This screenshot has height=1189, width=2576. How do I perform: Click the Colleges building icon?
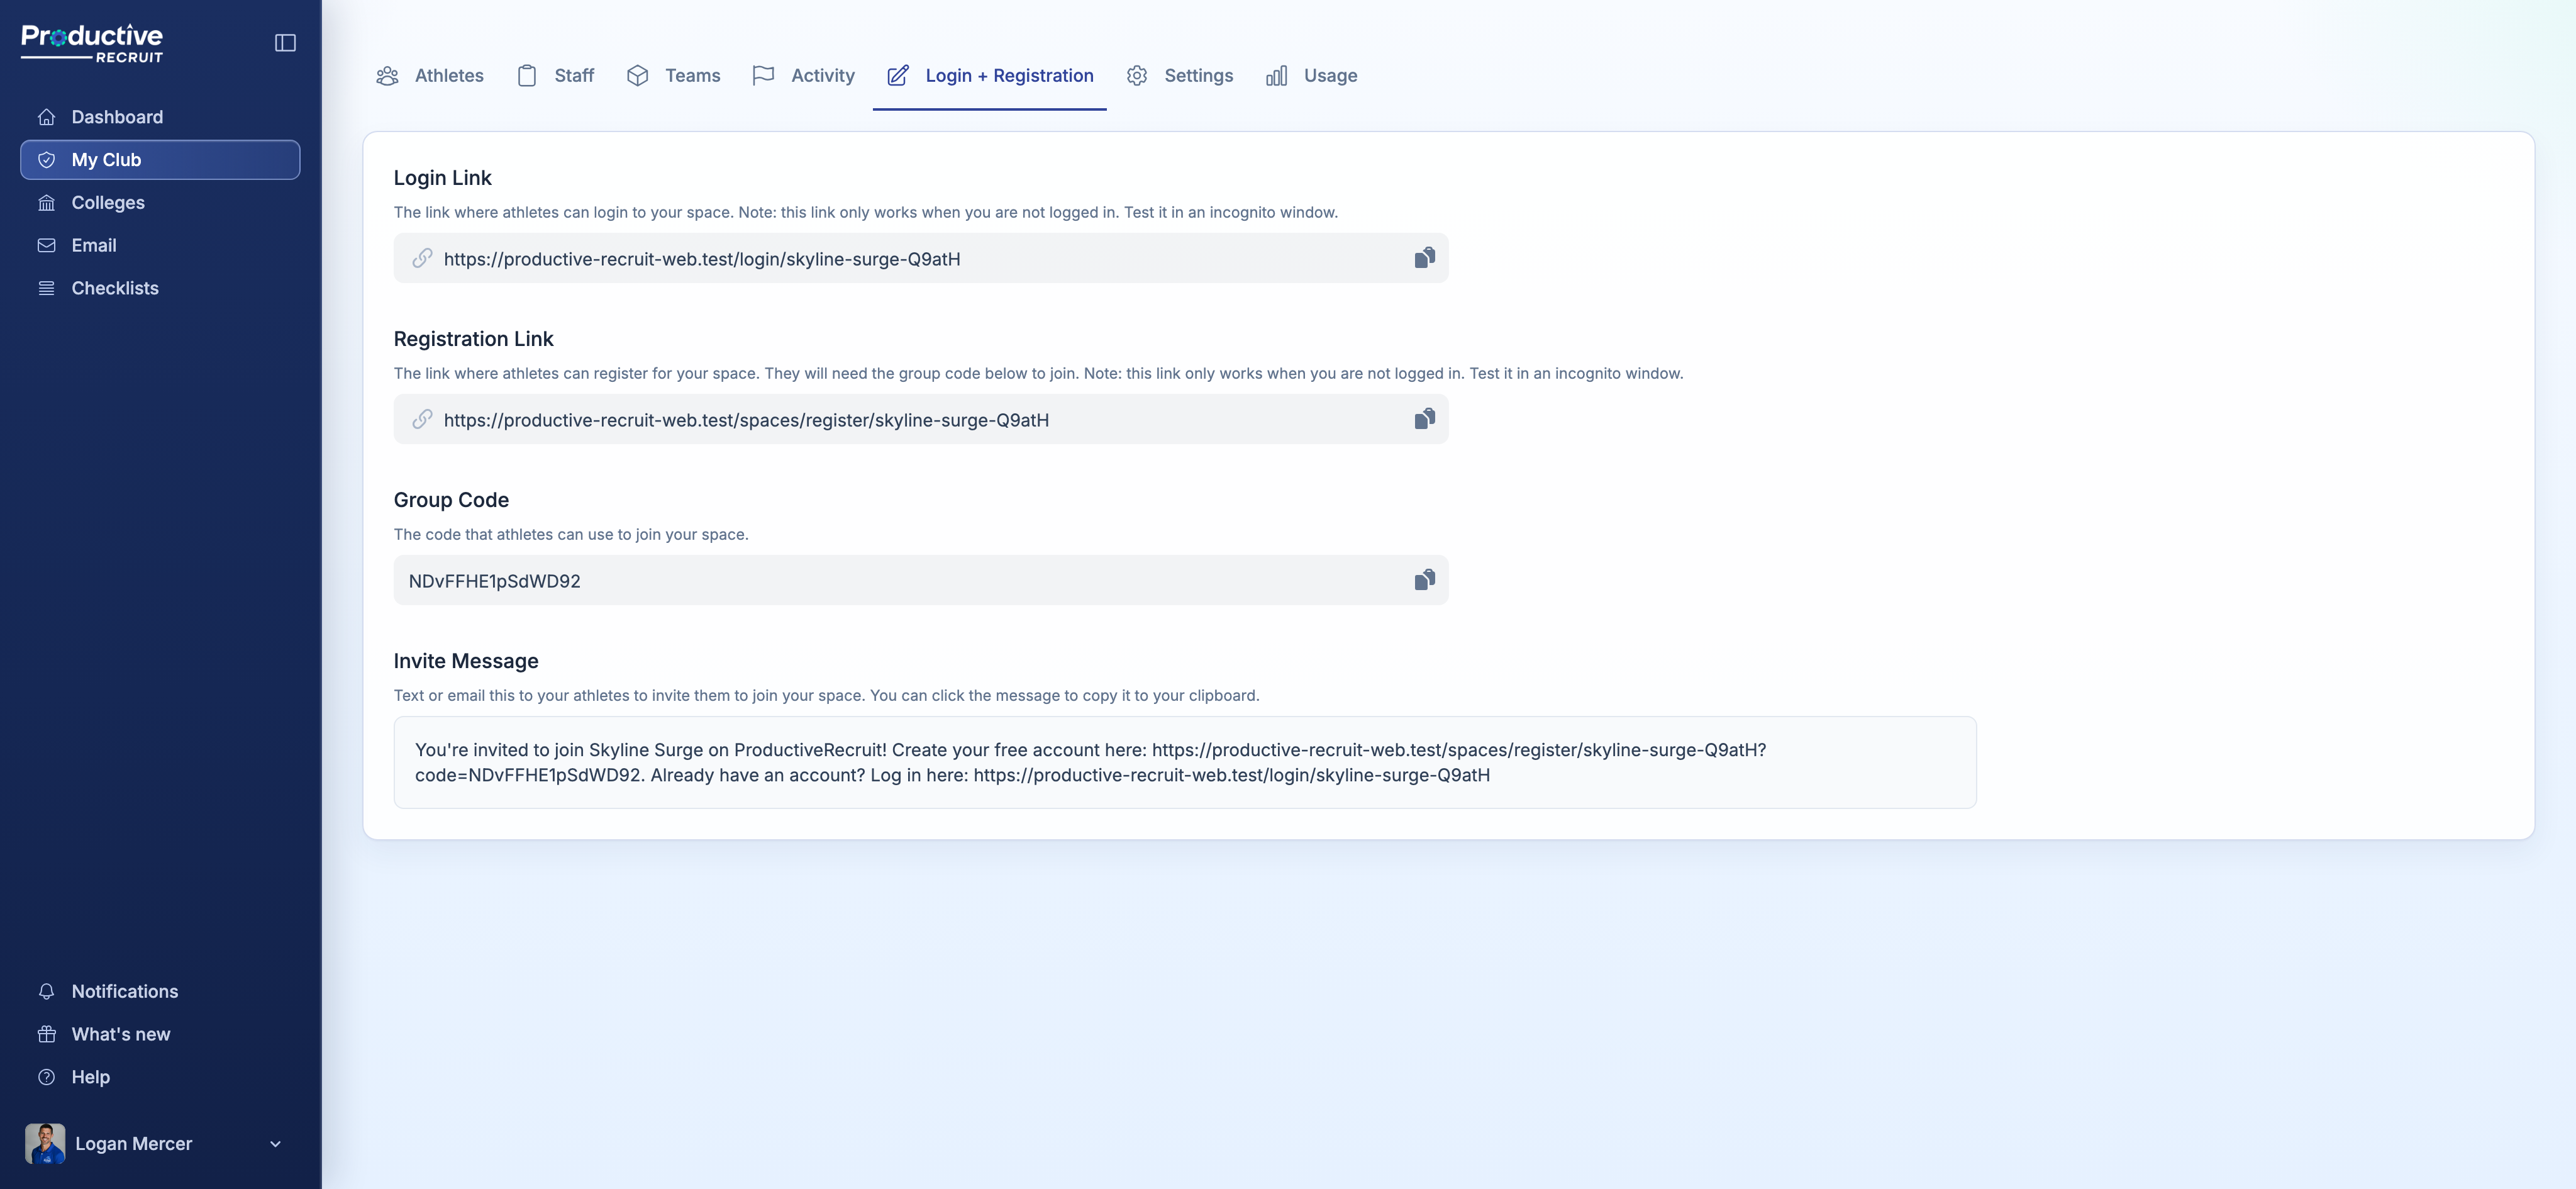tap(46, 203)
